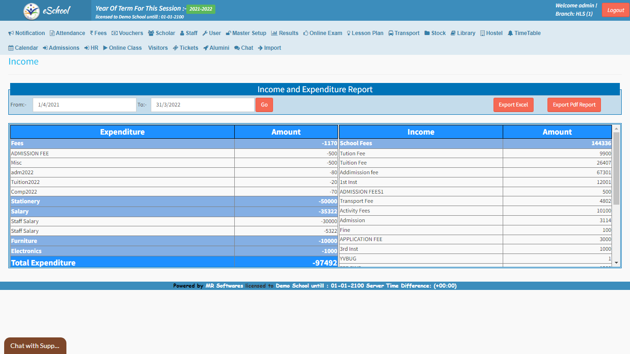Open the Notification megaphone icon
Image resolution: width=630 pixels, height=354 pixels.
coord(11,33)
